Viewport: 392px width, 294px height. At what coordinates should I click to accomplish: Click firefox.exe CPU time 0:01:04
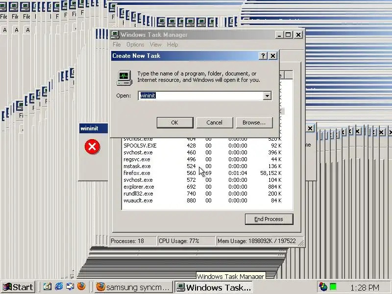tap(238, 173)
